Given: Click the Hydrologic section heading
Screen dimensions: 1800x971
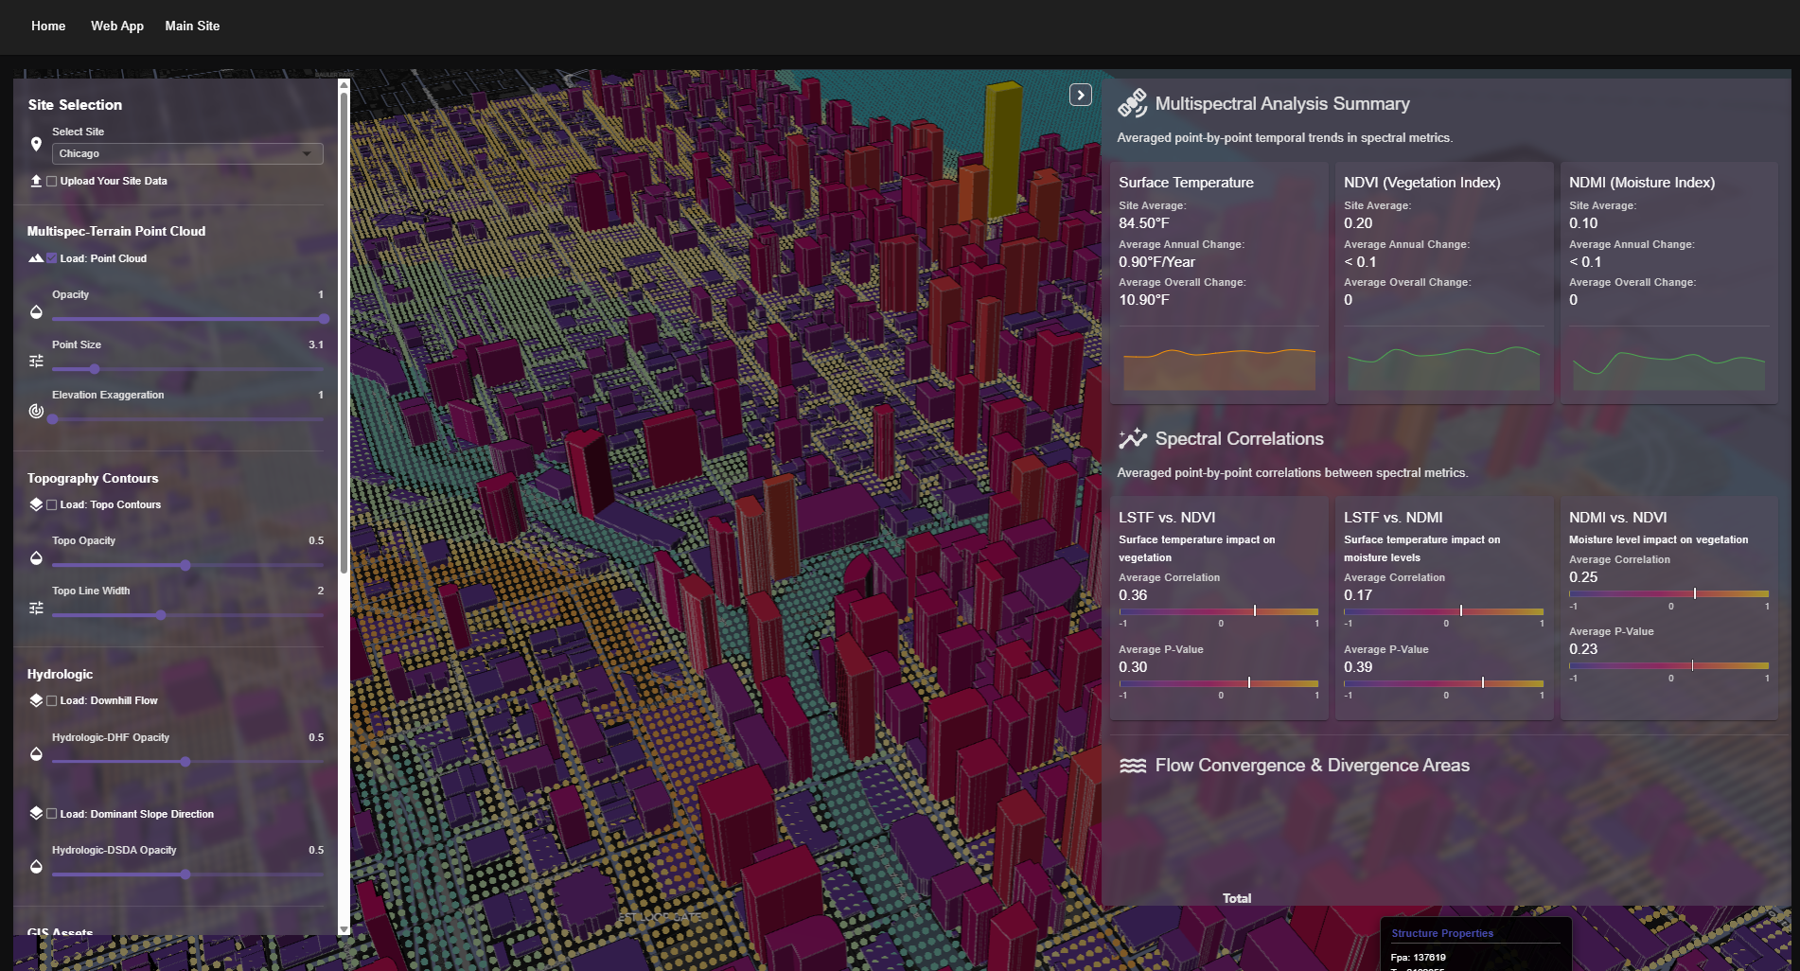Looking at the screenshot, I should pyautogui.click(x=60, y=674).
